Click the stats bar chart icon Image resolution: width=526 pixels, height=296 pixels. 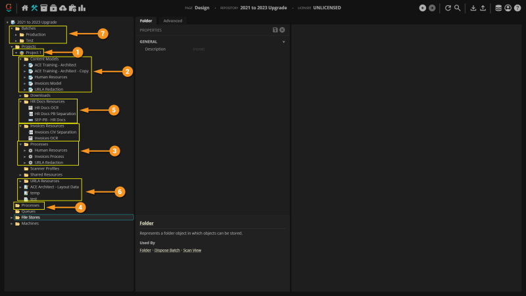tap(82, 8)
